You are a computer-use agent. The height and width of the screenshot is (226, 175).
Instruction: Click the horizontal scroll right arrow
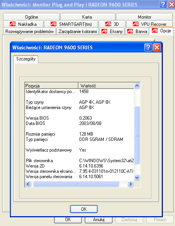130,184
